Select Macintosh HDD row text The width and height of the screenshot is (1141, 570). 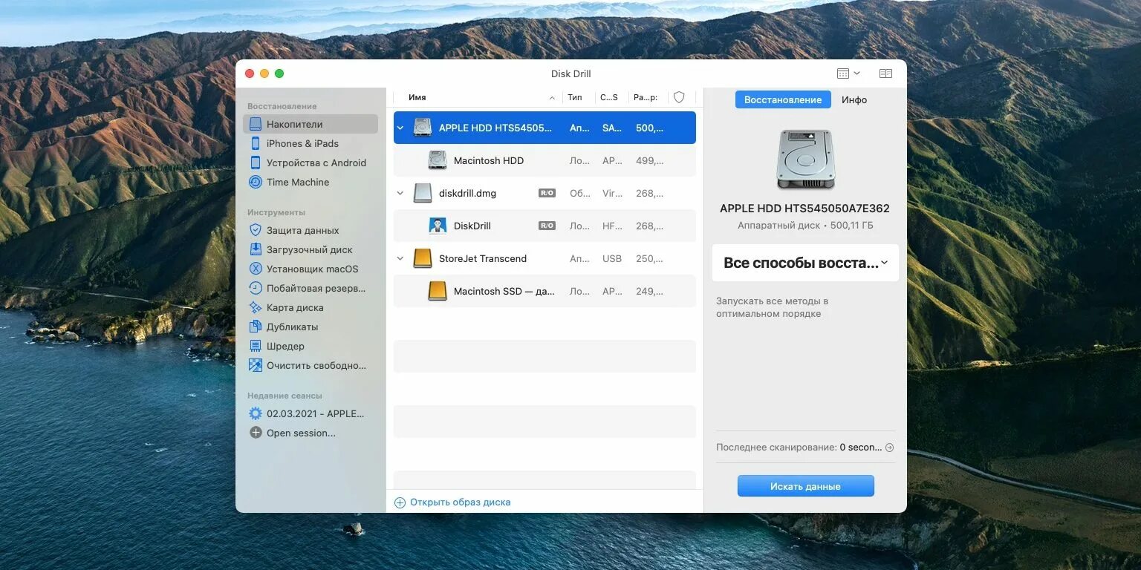[x=489, y=160]
